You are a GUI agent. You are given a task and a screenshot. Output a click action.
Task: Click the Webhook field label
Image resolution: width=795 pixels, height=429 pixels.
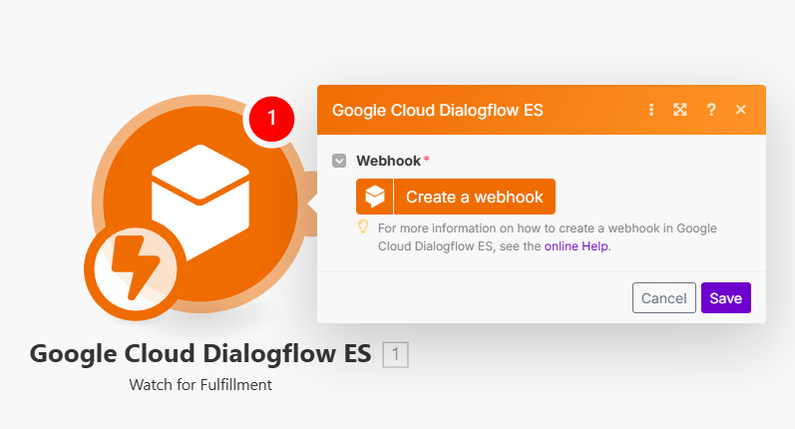tap(388, 161)
